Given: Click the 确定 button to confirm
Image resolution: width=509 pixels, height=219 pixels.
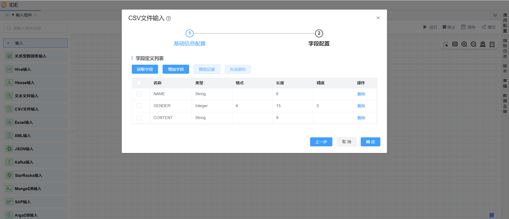Looking at the screenshot, I should click(x=370, y=142).
